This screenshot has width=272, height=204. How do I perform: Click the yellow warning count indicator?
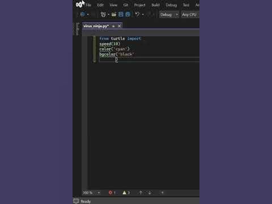(x=126, y=193)
